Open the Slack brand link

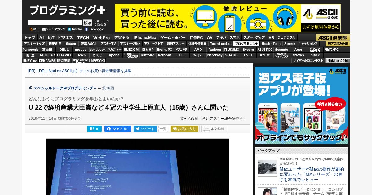(x=315, y=55)
